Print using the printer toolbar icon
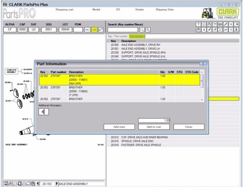This screenshot has width=243, height=187. point(209,24)
